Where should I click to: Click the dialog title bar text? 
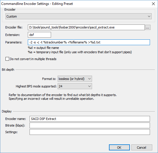coord(37,4)
